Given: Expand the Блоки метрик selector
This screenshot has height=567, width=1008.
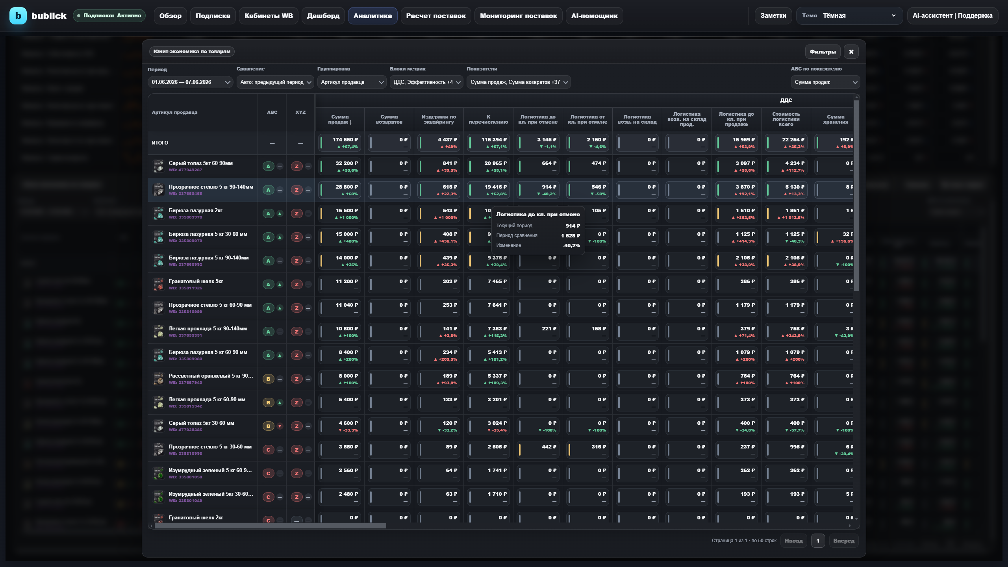Looking at the screenshot, I should point(426,82).
